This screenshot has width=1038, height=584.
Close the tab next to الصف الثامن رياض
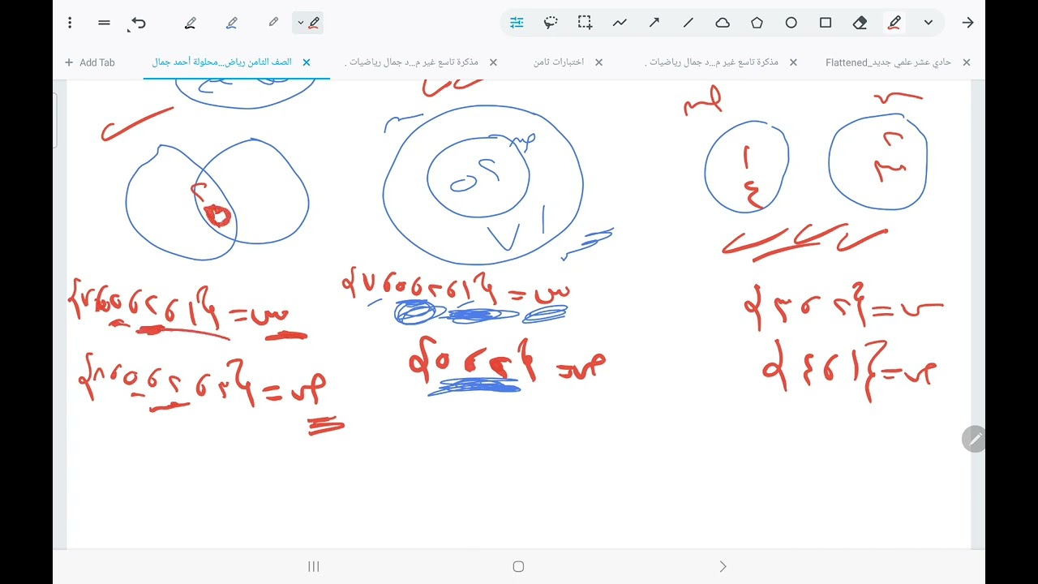tap(493, 62)
